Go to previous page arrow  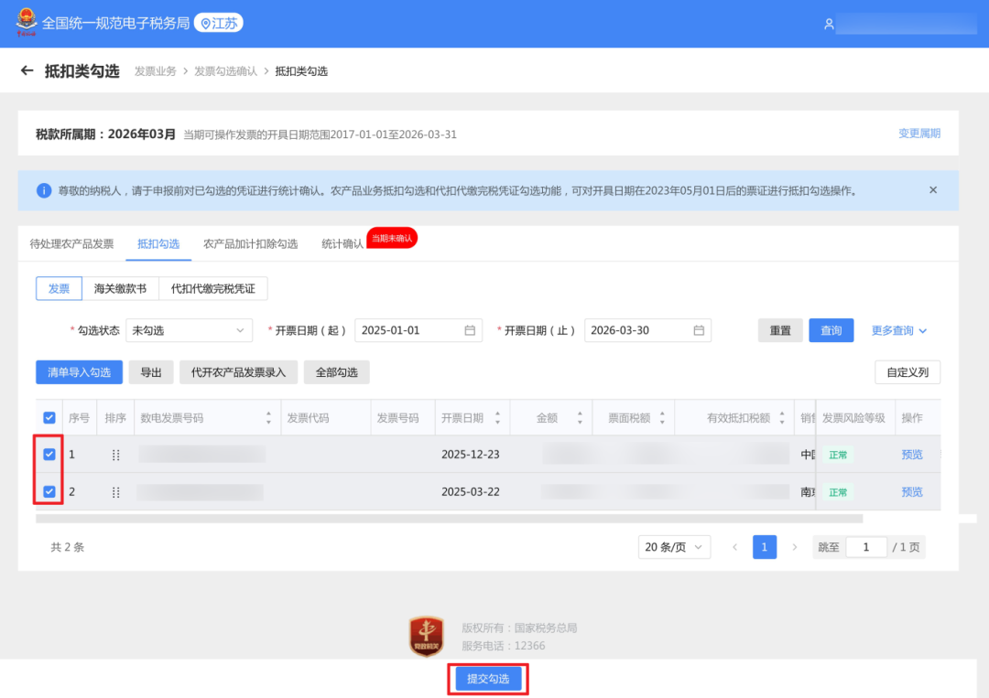point(734,547)
